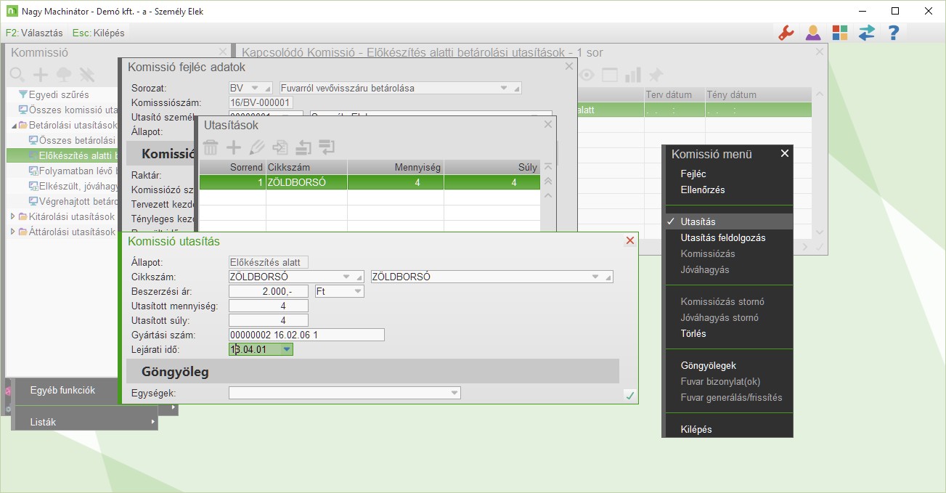Open the Sorozat BV dropdown
The image size is (946, 493).
254,88
